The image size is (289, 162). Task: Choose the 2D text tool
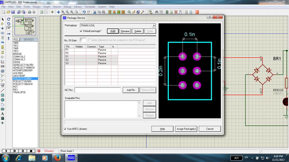pyautogui.click(x=3, y=114)
